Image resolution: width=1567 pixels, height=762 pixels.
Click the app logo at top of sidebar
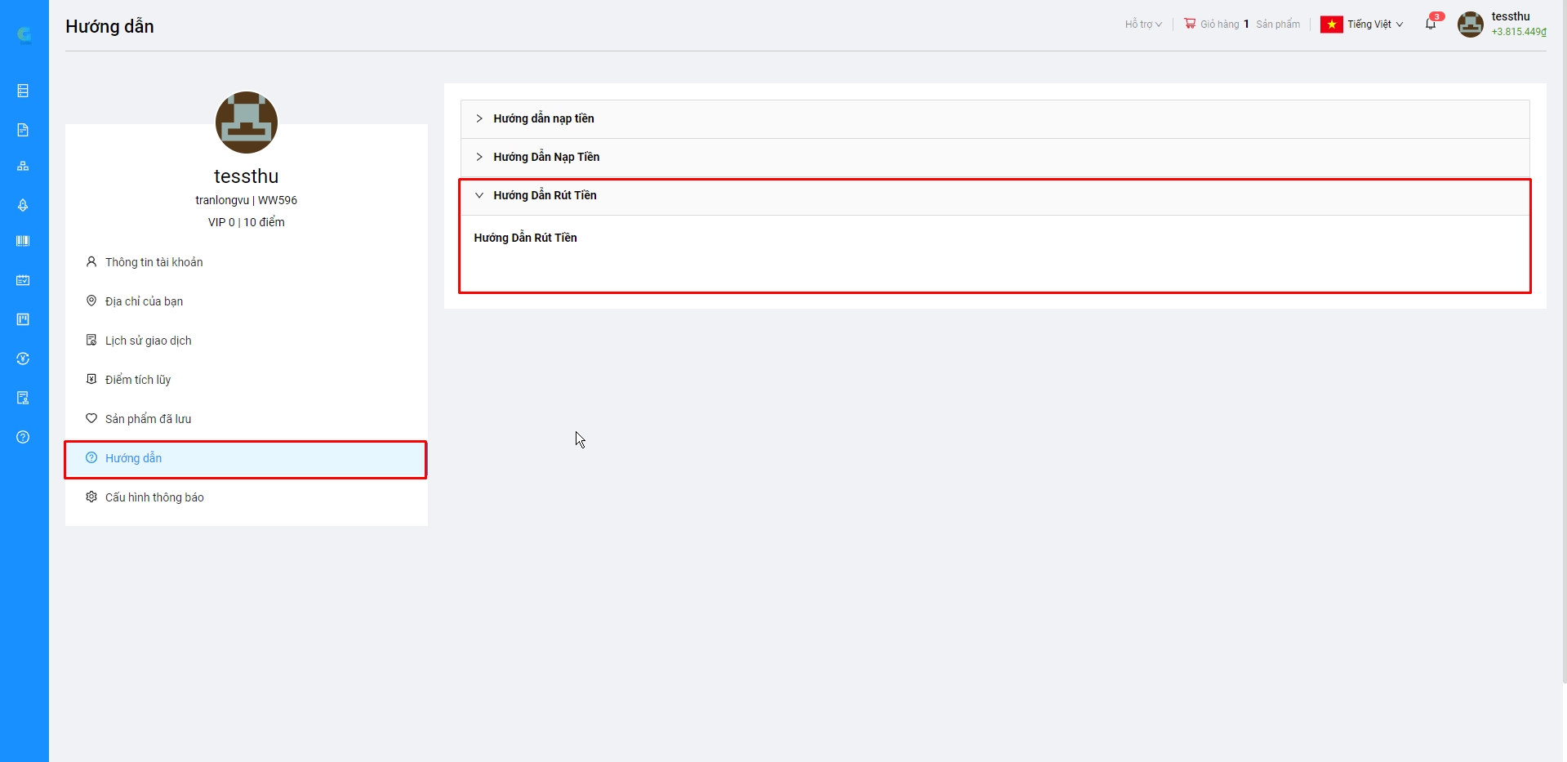point(24,34)
